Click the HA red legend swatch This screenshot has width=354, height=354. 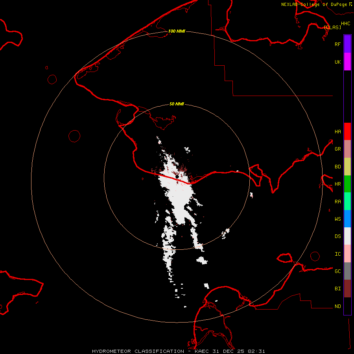pyautogui.click(x=347, y=131)
